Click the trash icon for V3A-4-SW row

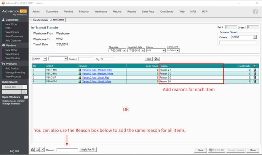pos(255,81)
